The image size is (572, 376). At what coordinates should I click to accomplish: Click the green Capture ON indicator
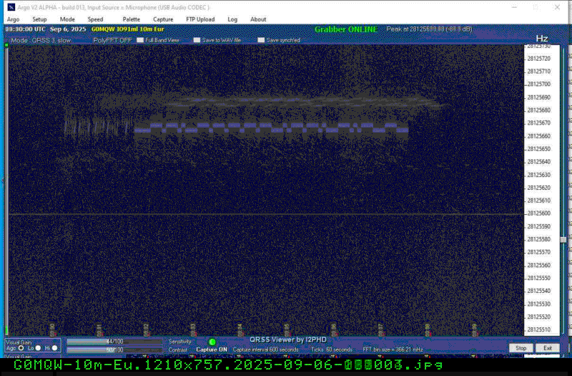(x=212, y=342)
